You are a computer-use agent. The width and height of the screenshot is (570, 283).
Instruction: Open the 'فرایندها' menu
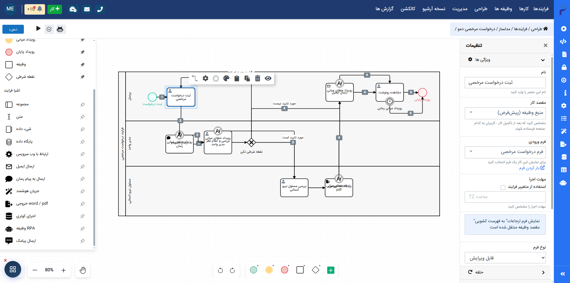(541, 9)
